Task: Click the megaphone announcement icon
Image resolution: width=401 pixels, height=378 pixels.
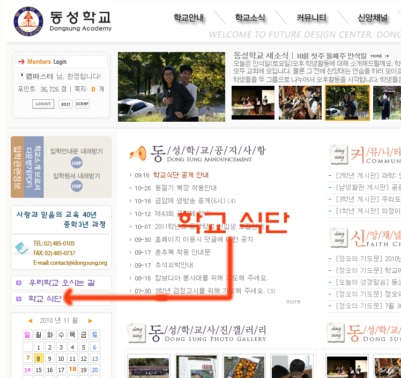Action: pos(138,153)
